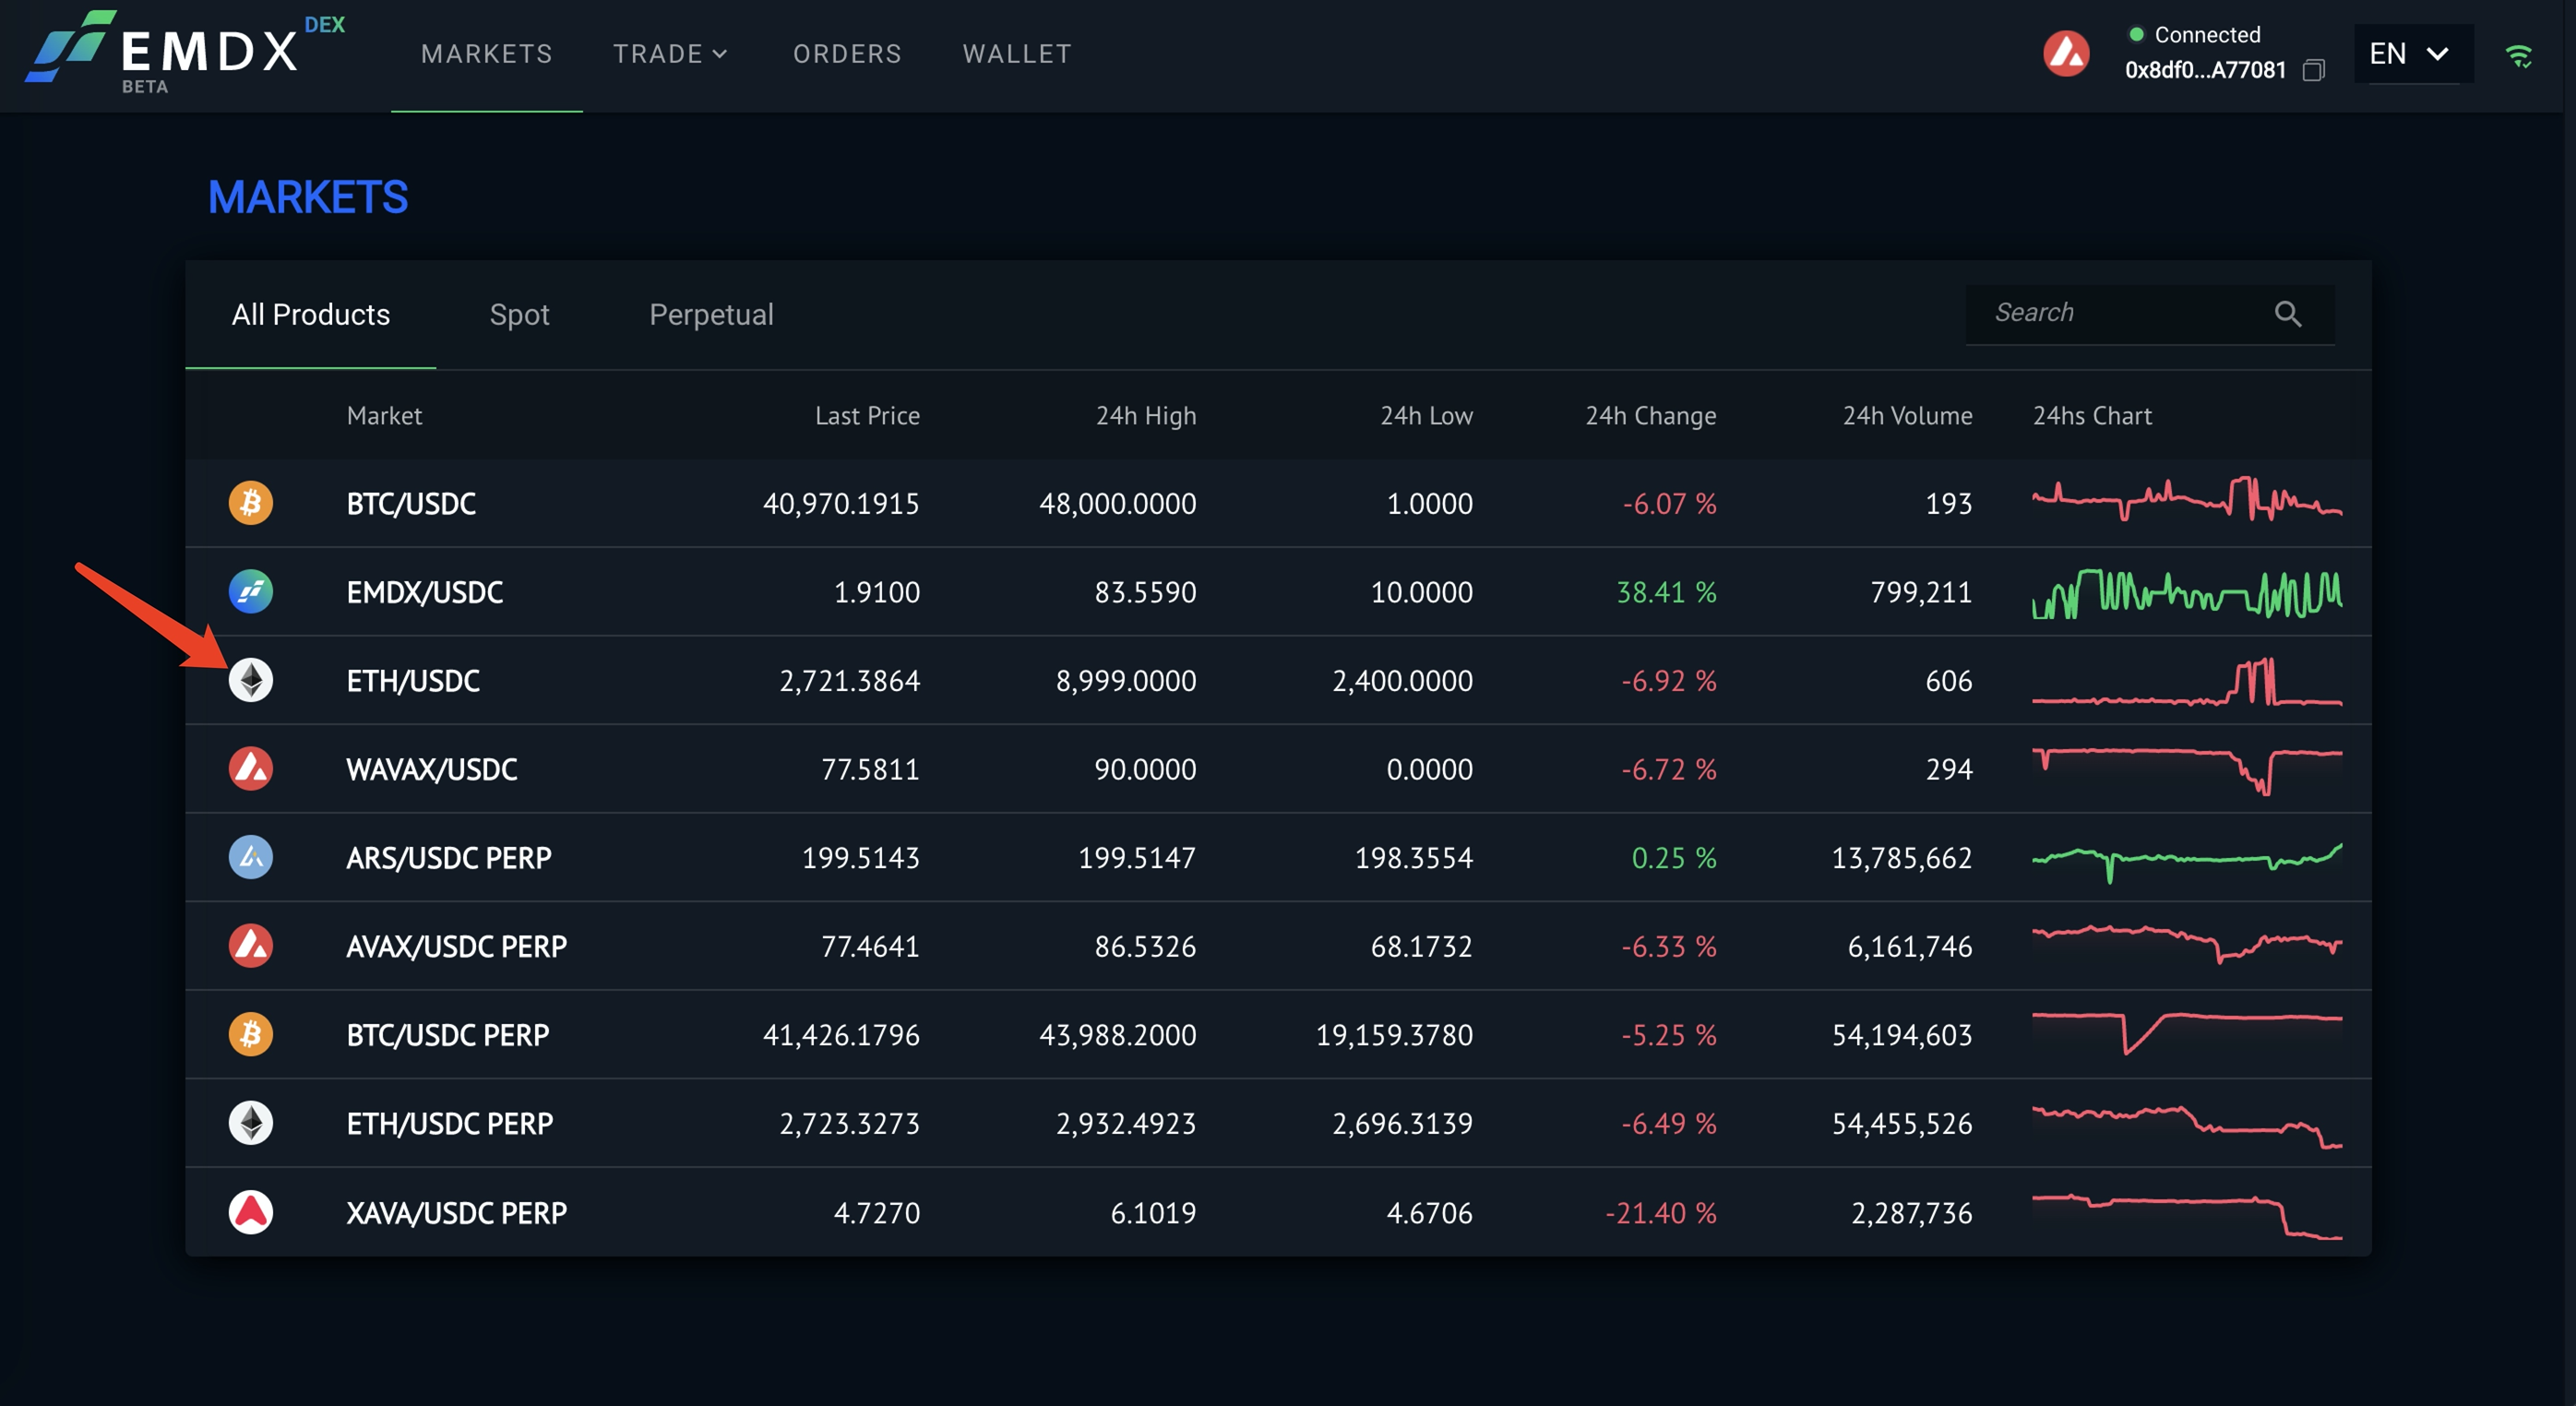2576x1406 pixels.
Task: Open the ORDERS menu item
Action: point(847,54)
